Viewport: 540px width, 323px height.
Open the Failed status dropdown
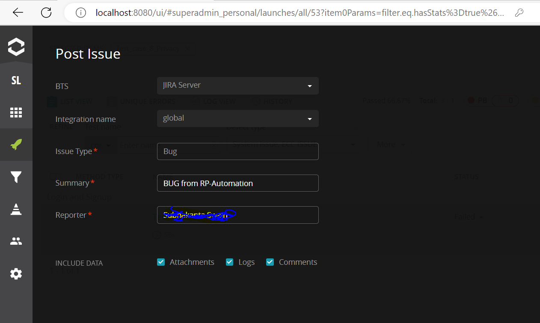(x=469, y=216)
